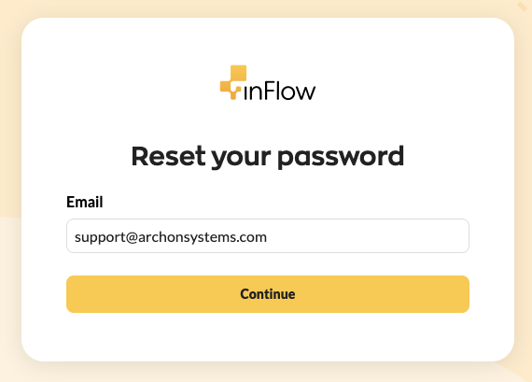Click the left edge of the yellow Continue button
532x382 pixels.
click(73, 294)
